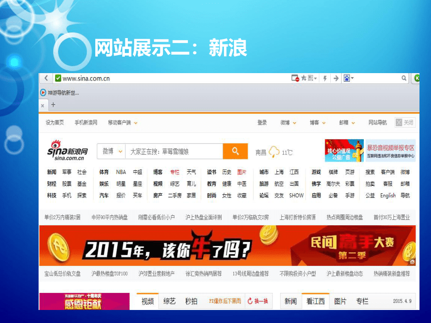431x323 pixels.
Task: Click the green site security check icon
Action: [x=58, y=78]
